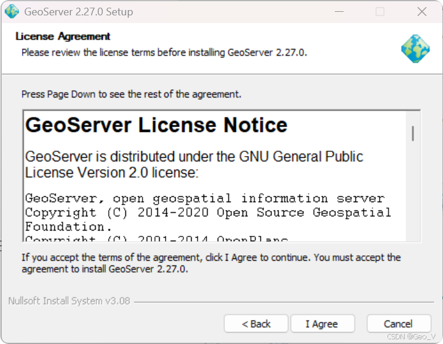Image resolution: width=443 pixels, height=344 pixels.
Task: Click the GeoServer logo in the header
Action: pyautogui.click(x=415, y=48)
